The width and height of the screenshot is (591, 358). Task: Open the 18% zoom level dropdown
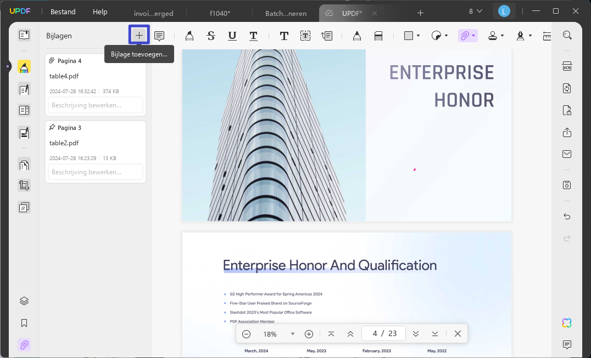pyautogui.click(x=293, y=333)
